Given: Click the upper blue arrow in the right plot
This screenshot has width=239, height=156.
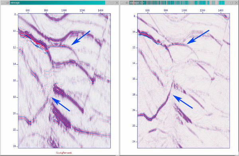Looking at the screenshot, I should point(198,37).
